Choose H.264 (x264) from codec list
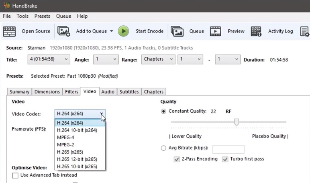Image resolution: width=310 pixels, height=183 pixels. (x=80, y=123)
